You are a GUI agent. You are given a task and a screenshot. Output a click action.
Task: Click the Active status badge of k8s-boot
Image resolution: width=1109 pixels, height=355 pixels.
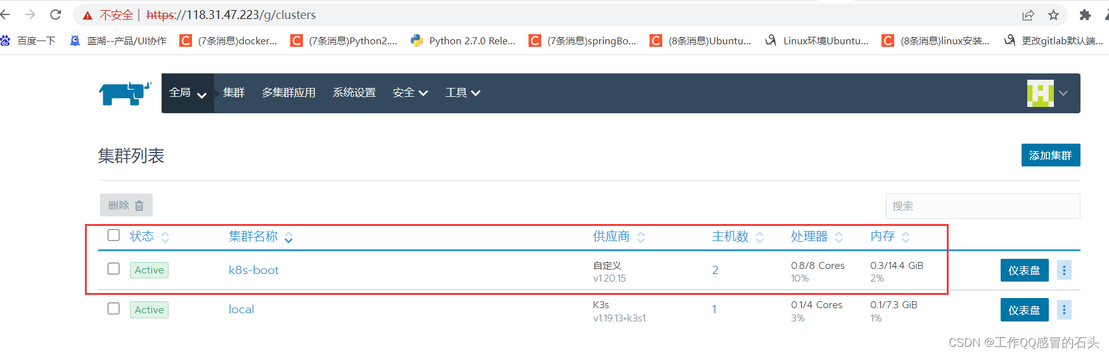click(x=149, y=270)
